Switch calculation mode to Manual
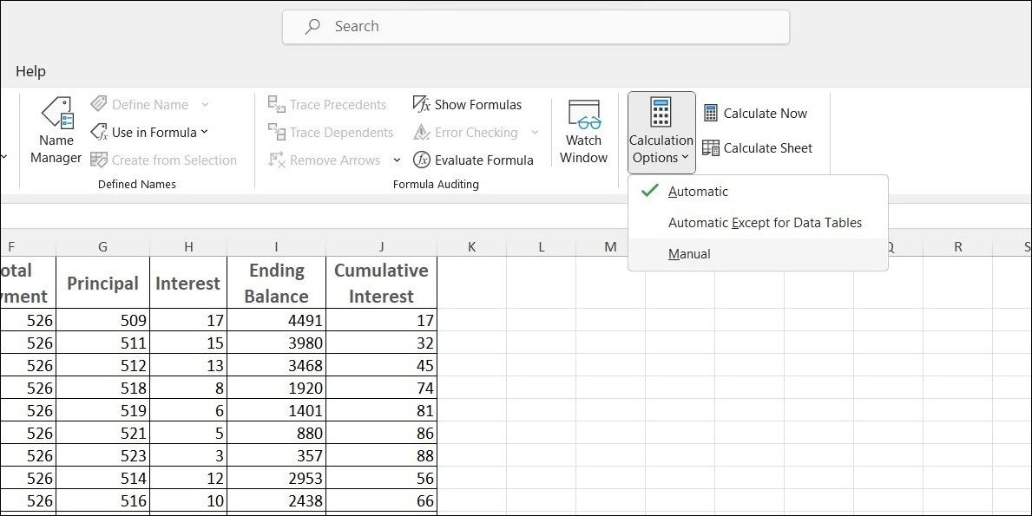Screen dimensions: 1032x516 click(690, 253)
